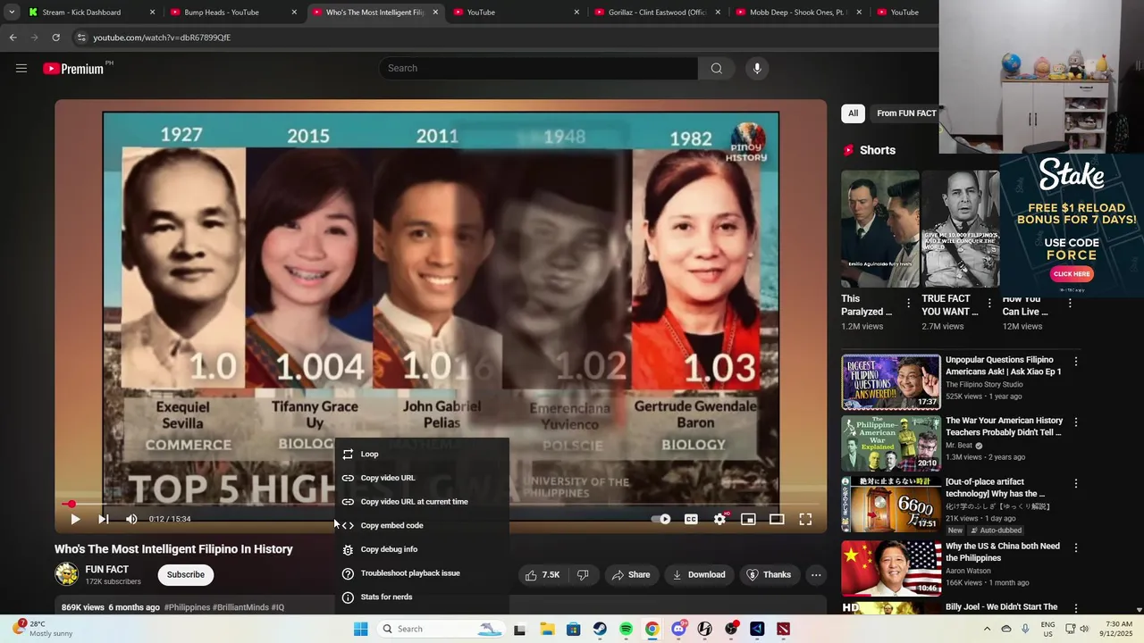Choose Copy video URL at current time
This screenshot has width=1144, height=643.
pos(422,501)
